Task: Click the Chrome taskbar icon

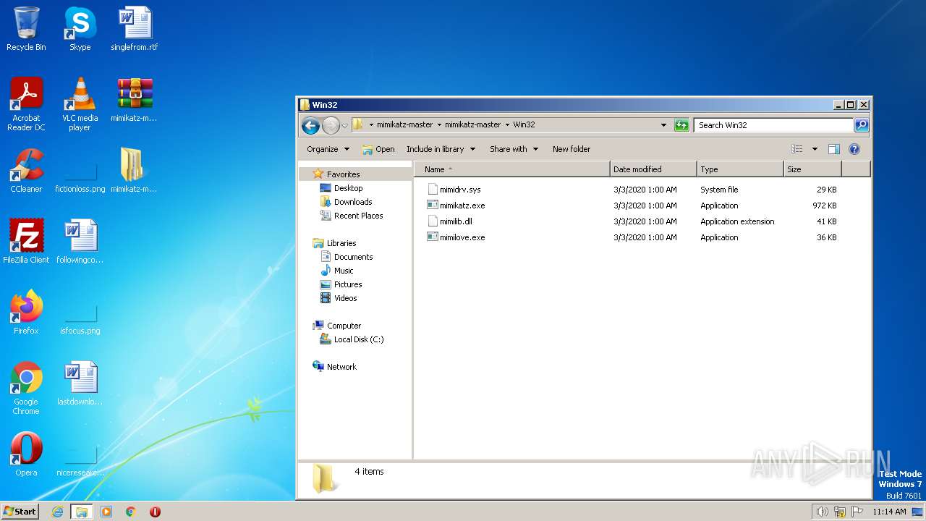Action: pyautogui.click(x=131, y=512)
